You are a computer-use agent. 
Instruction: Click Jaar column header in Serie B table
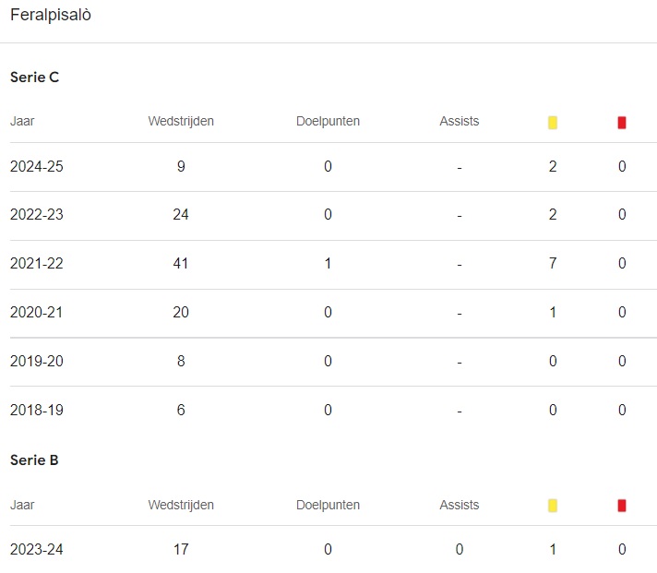click(22, 505)
